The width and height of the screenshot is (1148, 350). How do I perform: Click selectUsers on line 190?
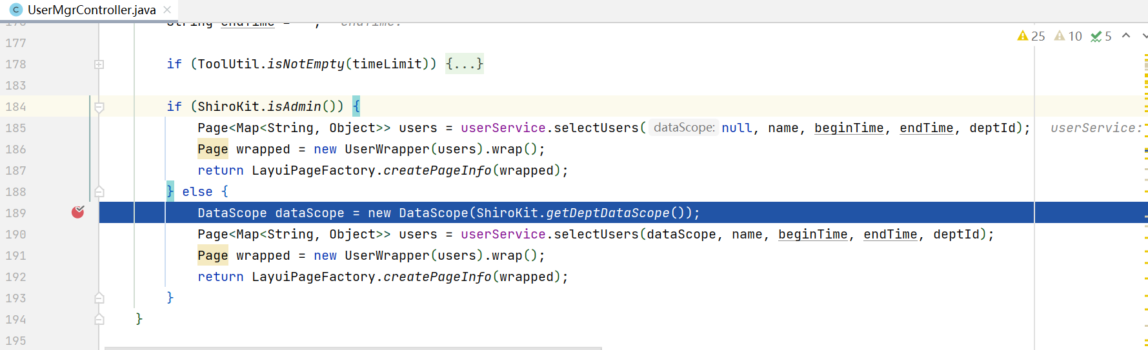(x=596, y=234)
